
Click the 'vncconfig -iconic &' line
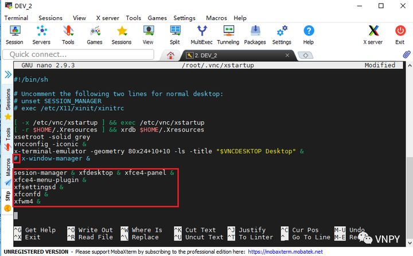tap(50, 144)
